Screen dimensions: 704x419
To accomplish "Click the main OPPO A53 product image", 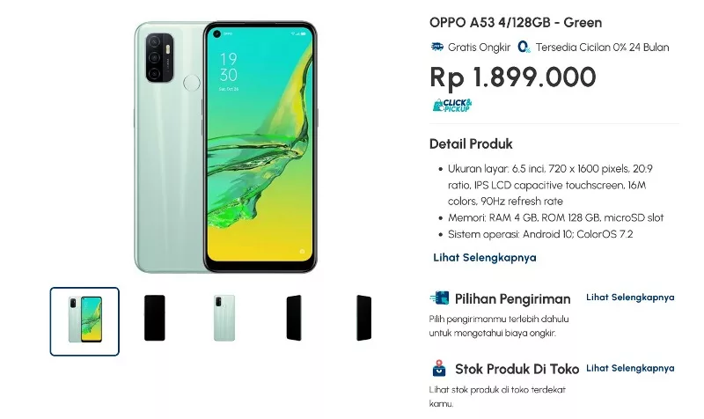I will tap(226, 147).
